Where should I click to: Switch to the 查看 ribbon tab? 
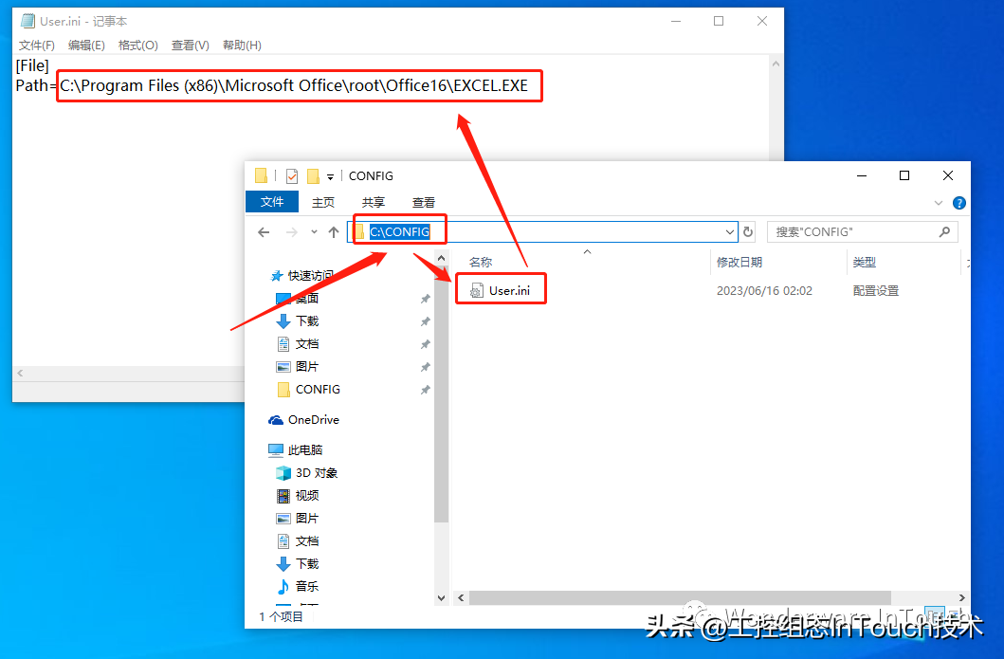[x=423, y=202]
